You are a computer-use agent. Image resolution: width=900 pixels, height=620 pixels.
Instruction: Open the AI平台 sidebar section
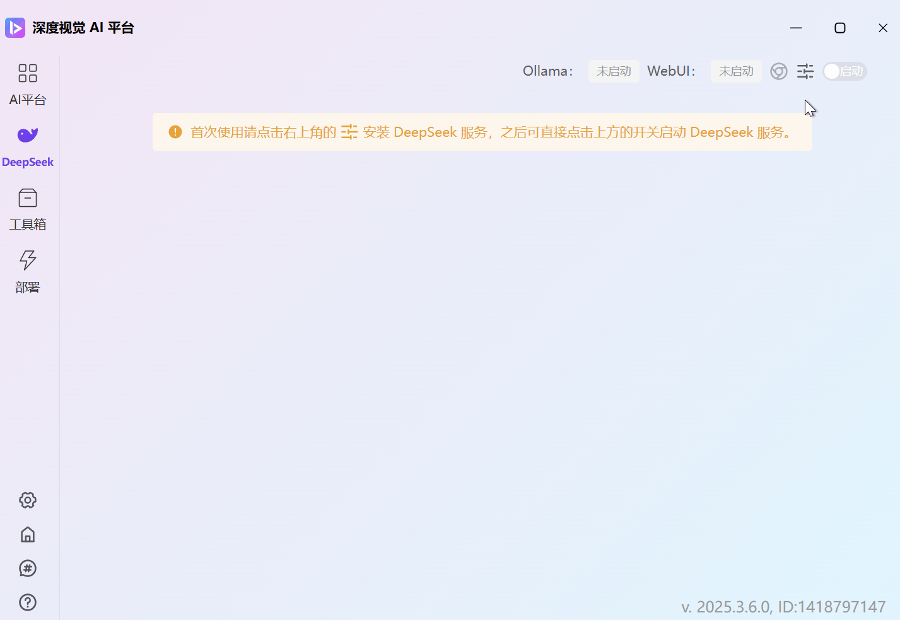pos(28,85)
